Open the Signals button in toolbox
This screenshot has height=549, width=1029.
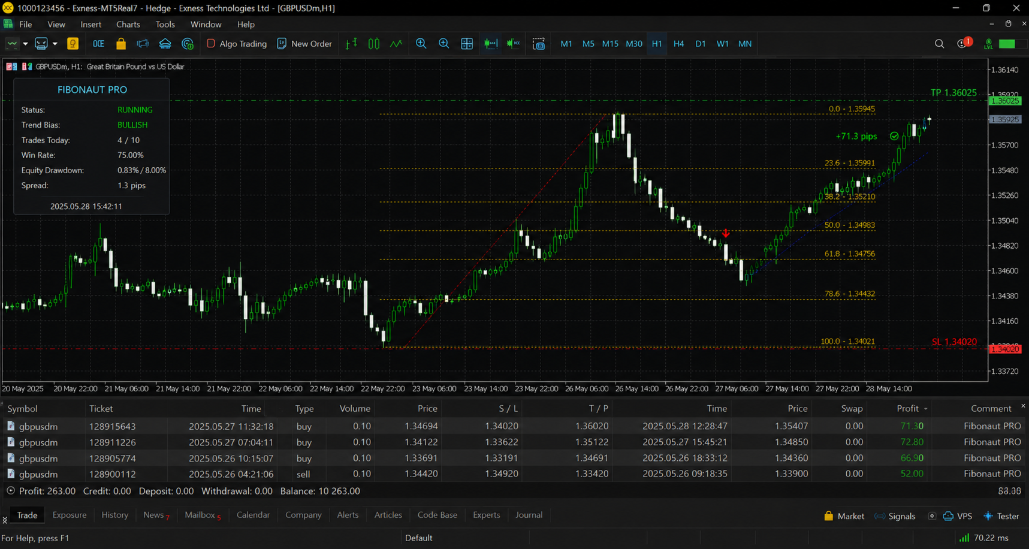[895, 516]
